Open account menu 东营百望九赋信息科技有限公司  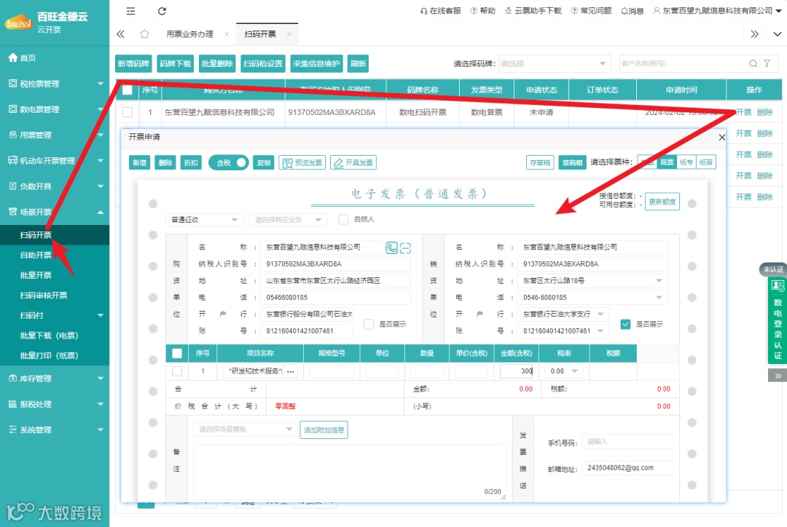click(x=717, y=10)
